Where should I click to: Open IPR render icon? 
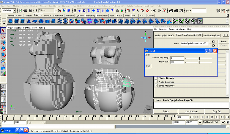click(176, 11)
